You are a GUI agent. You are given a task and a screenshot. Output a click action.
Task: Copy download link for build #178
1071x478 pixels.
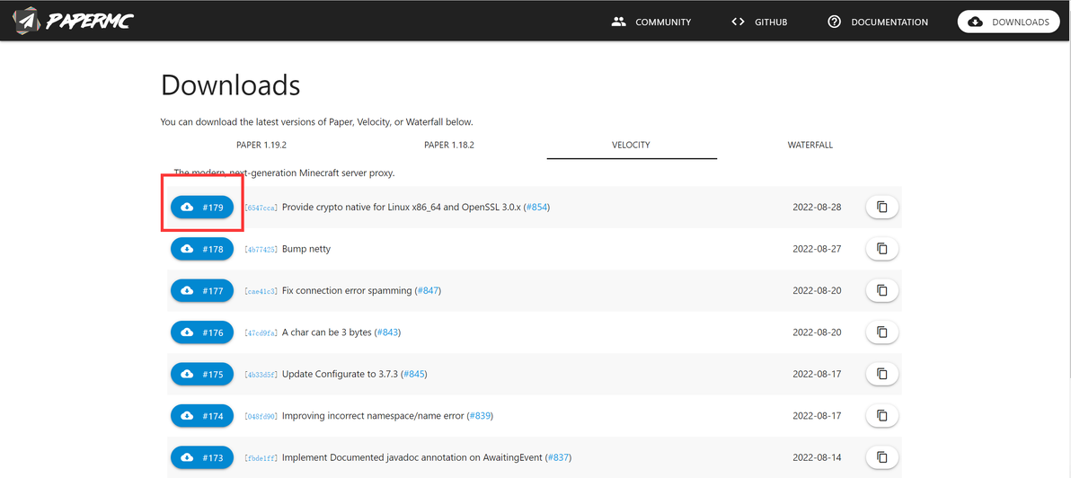coord(881,249)
